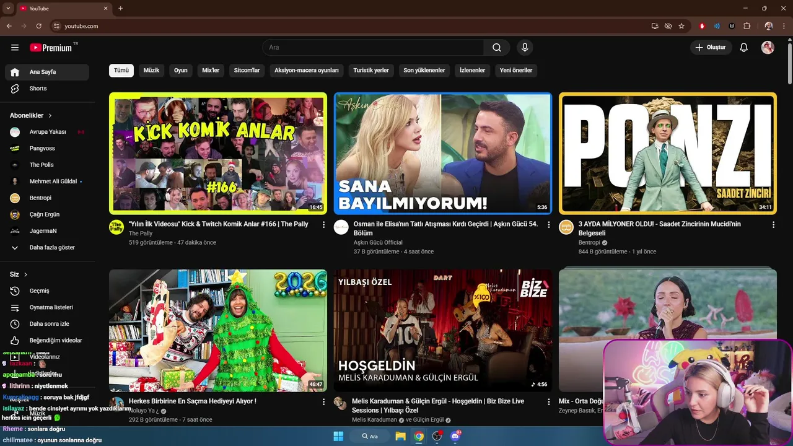793x446 pixels.
Task: Expand the Siz section chevron
Action: (25, 274)
